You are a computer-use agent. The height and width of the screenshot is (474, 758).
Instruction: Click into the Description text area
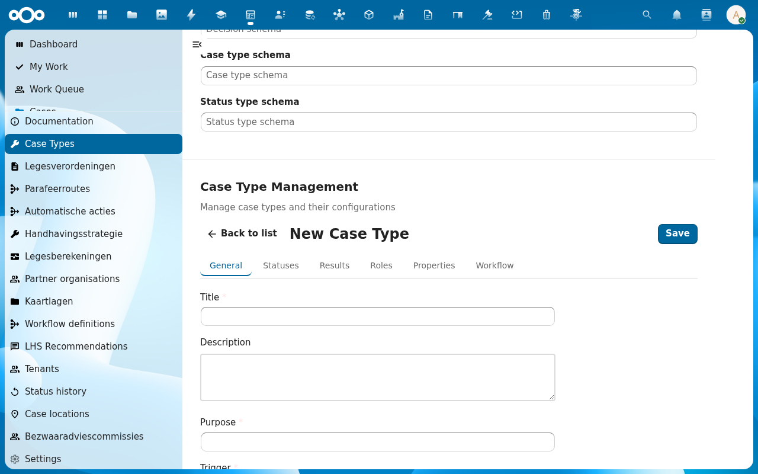(378, 377)
